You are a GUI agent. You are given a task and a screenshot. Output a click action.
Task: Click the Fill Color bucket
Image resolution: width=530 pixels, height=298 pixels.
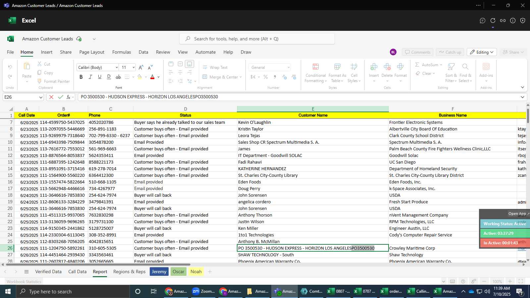(x=139, y=77)
